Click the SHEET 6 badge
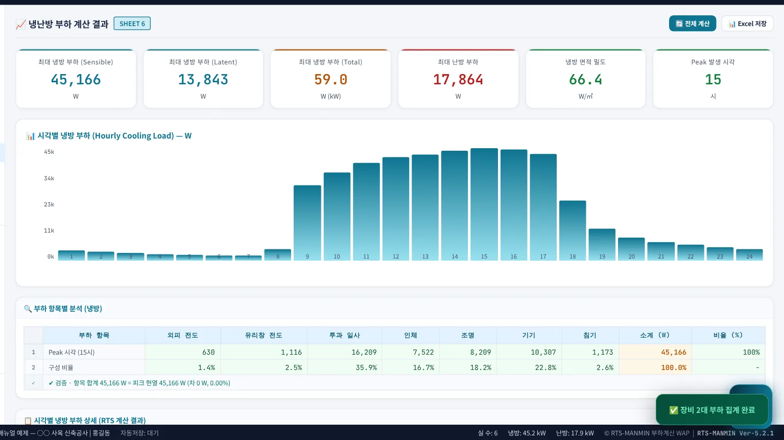 click(x=132, y=24)
